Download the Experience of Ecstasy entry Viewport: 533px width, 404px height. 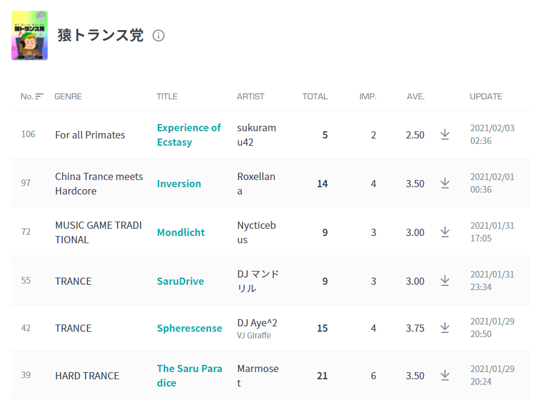point(444,134)
